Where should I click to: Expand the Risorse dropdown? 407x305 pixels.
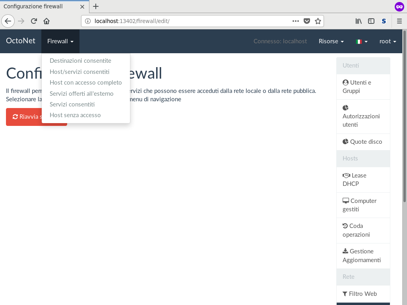[331, 41]
